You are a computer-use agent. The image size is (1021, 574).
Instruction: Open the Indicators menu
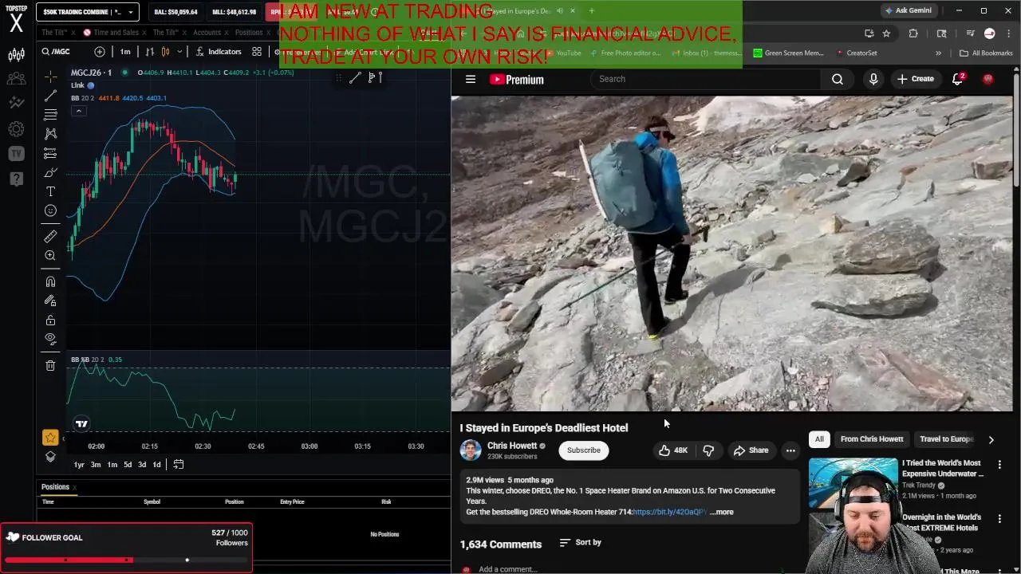point(219,52)
